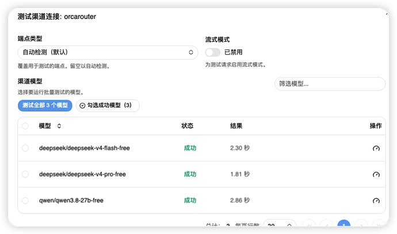Check the deepseek-v4-flash-free model row
This screenshot has height=234, width=397.
(x=25, y=148)
